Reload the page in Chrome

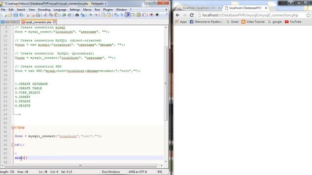(x=192, y=15)
